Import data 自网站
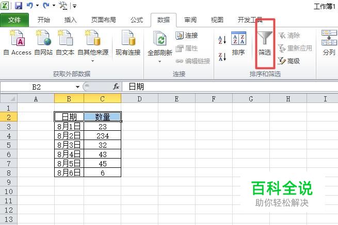Screen dimensions: 338x225 (43, 43)
